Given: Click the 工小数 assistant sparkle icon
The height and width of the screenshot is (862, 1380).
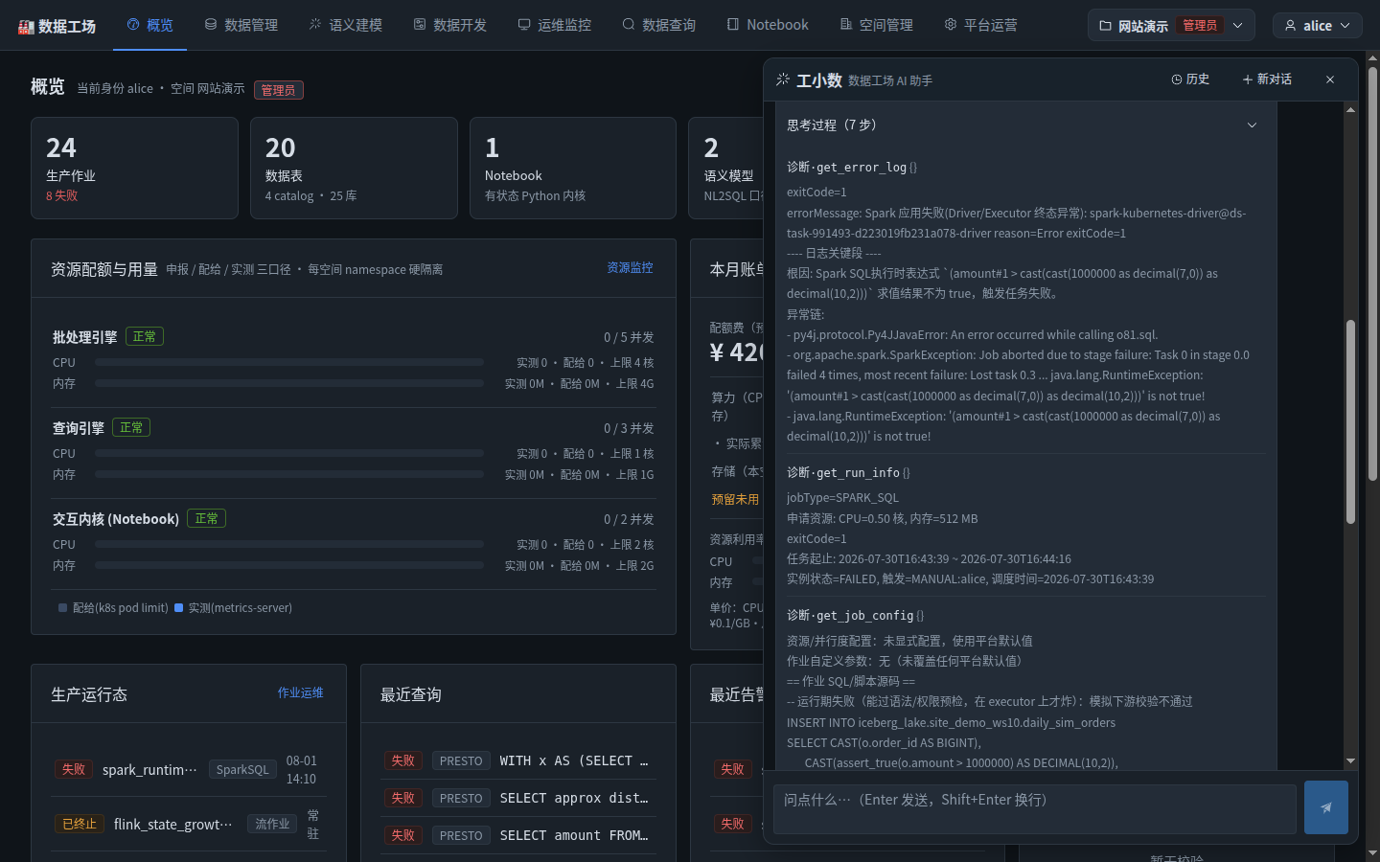Looking at the screenshot, I should [783, 79].
